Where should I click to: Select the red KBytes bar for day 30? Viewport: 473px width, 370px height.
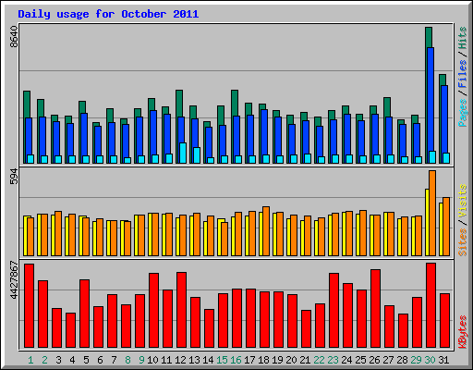431,305
